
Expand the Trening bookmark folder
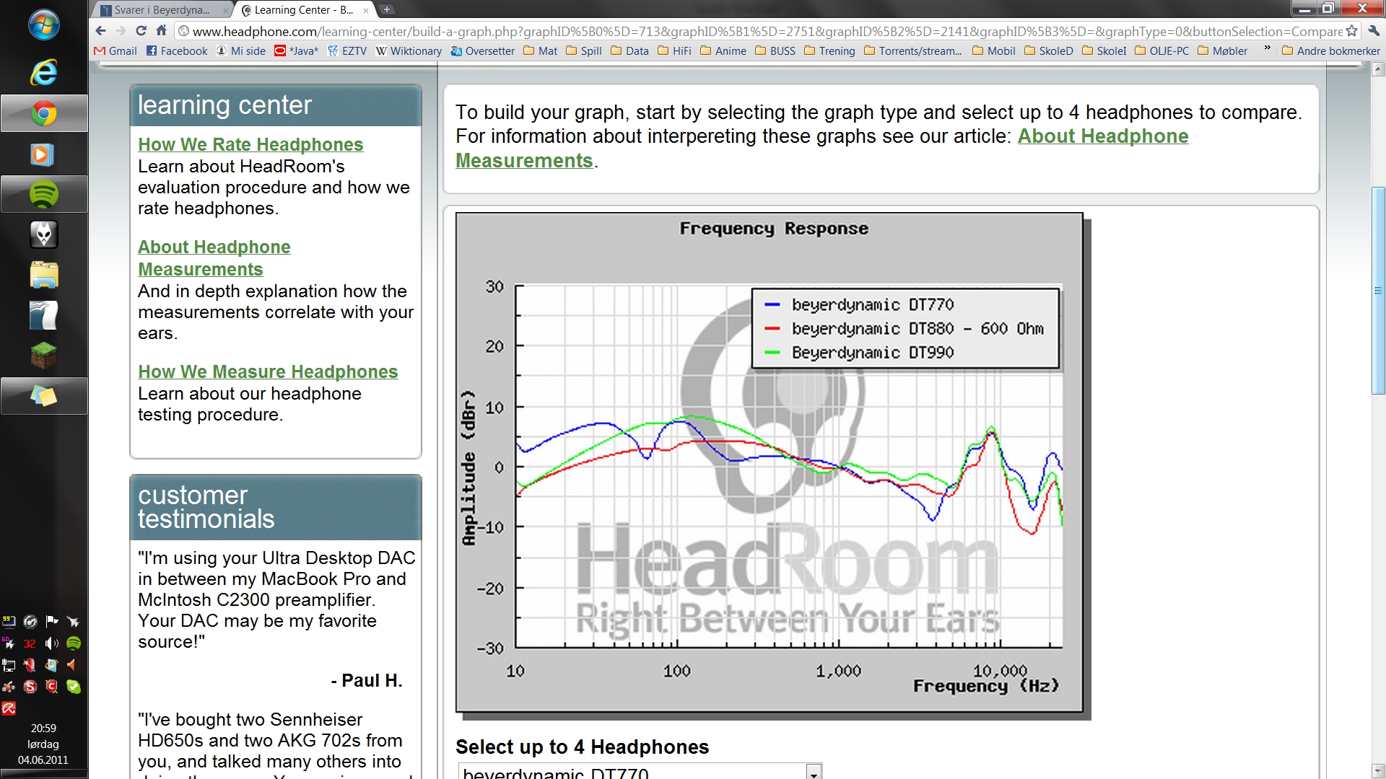829,51
